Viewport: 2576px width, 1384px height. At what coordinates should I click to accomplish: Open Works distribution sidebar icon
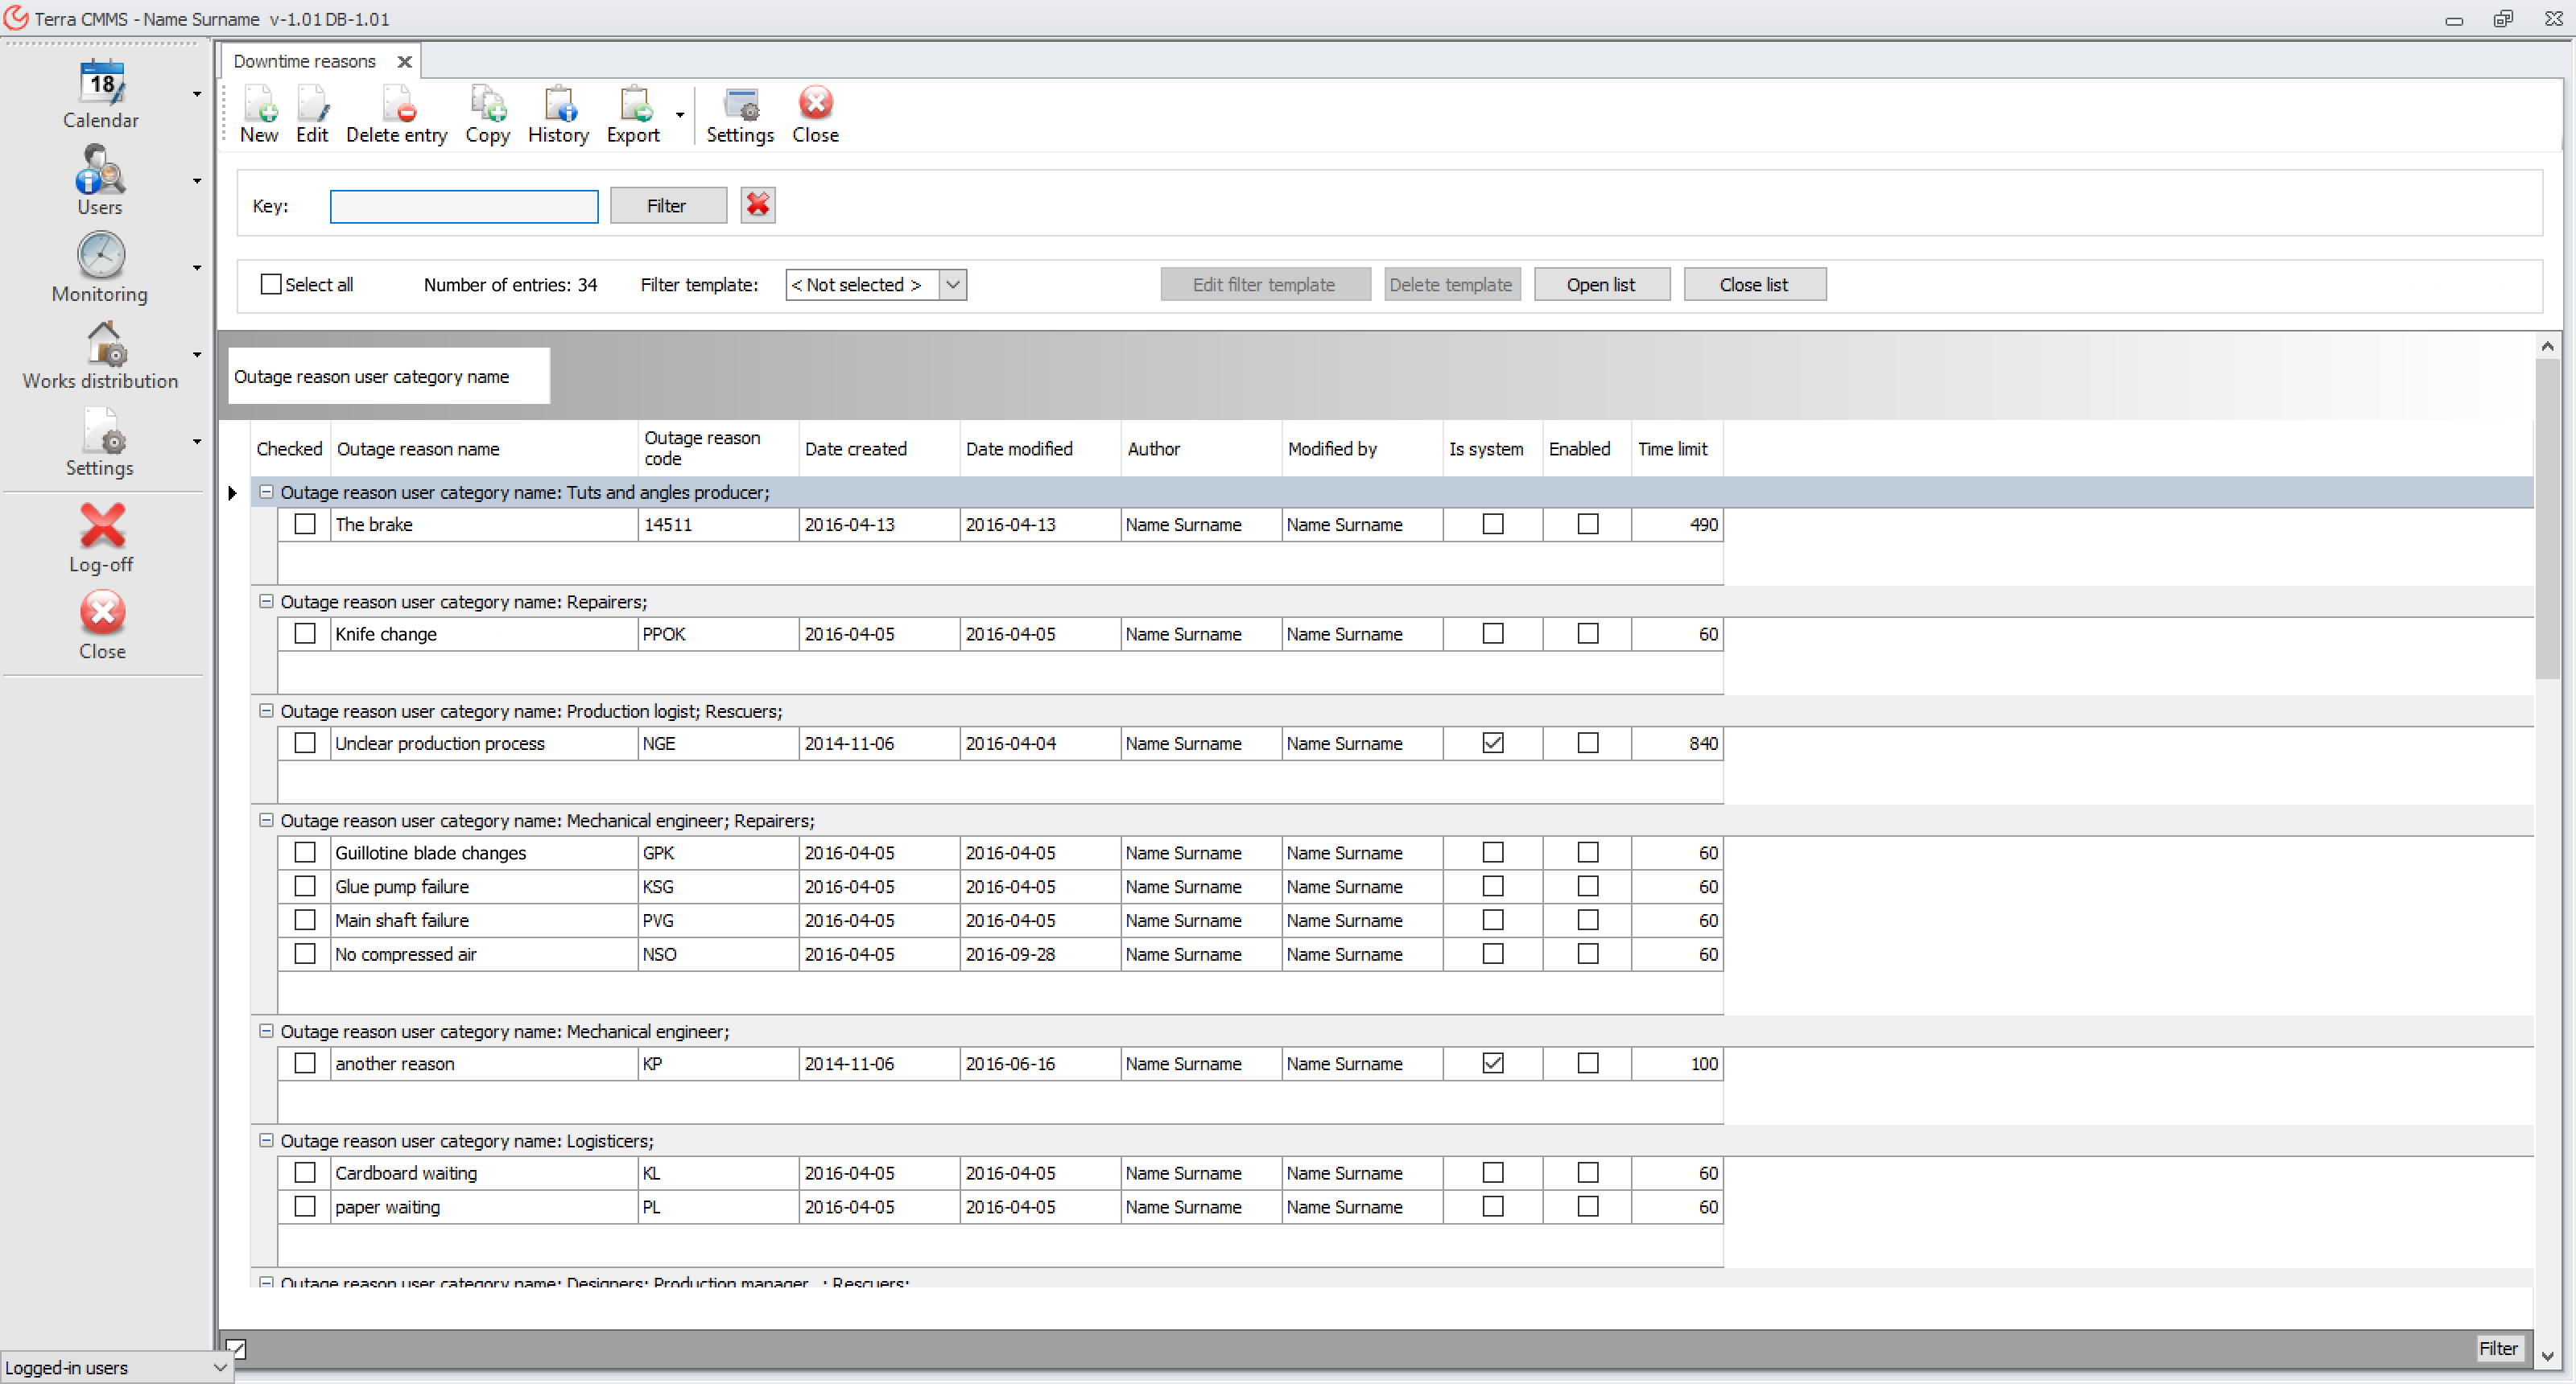pyautogui.click(x=105, y=343)
